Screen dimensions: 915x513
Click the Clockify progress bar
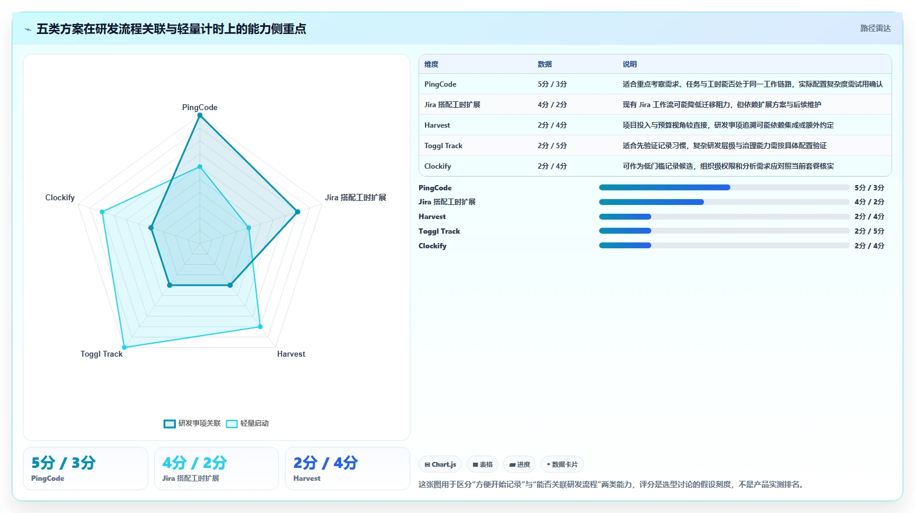click(x=724, y=245)
